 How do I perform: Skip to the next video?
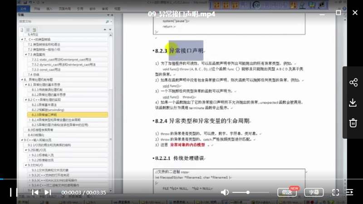tap(48, 192)
